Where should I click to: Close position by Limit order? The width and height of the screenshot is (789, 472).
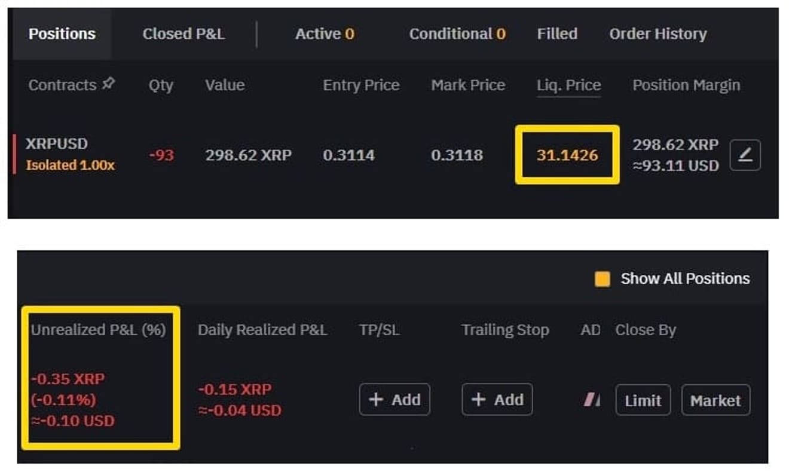(x=643, y=400)
